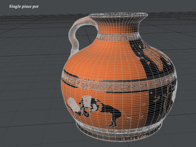Select the orange pot mesh body

(119, 77)
